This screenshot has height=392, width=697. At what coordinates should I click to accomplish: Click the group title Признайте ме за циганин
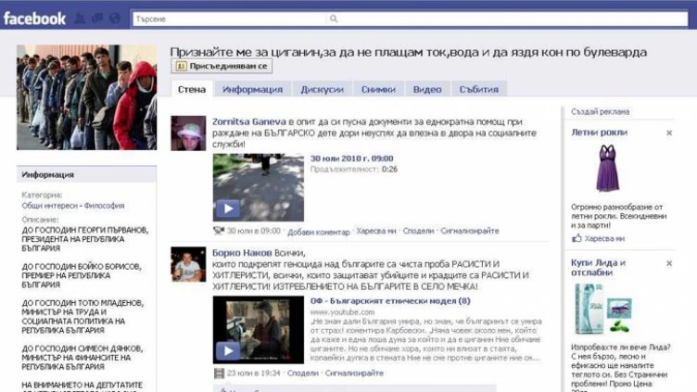408,52
